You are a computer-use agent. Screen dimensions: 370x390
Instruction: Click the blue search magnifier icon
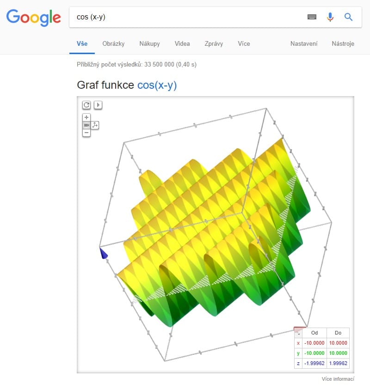point(348,17)
